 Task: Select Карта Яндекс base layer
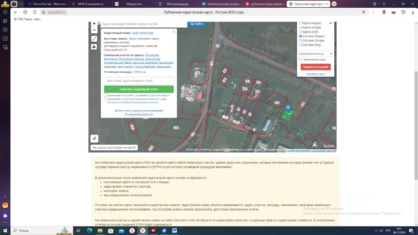(x=301, y=23)
